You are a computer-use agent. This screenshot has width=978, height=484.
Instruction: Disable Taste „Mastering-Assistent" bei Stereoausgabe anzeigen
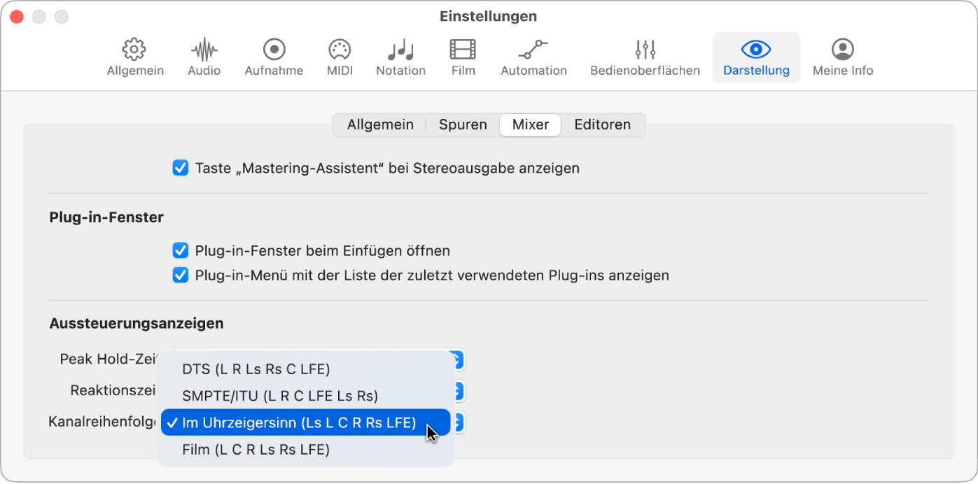pos(181,168)
